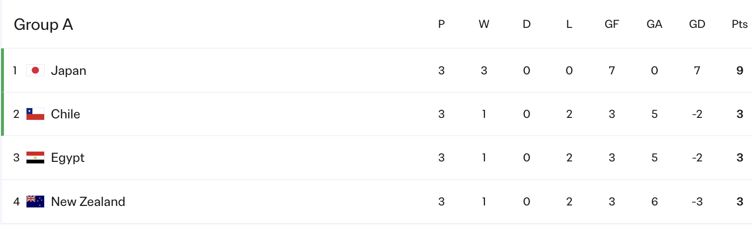Click Japan's goals for value 7
The height and width of the screenshot is (225, 752).
612,70
